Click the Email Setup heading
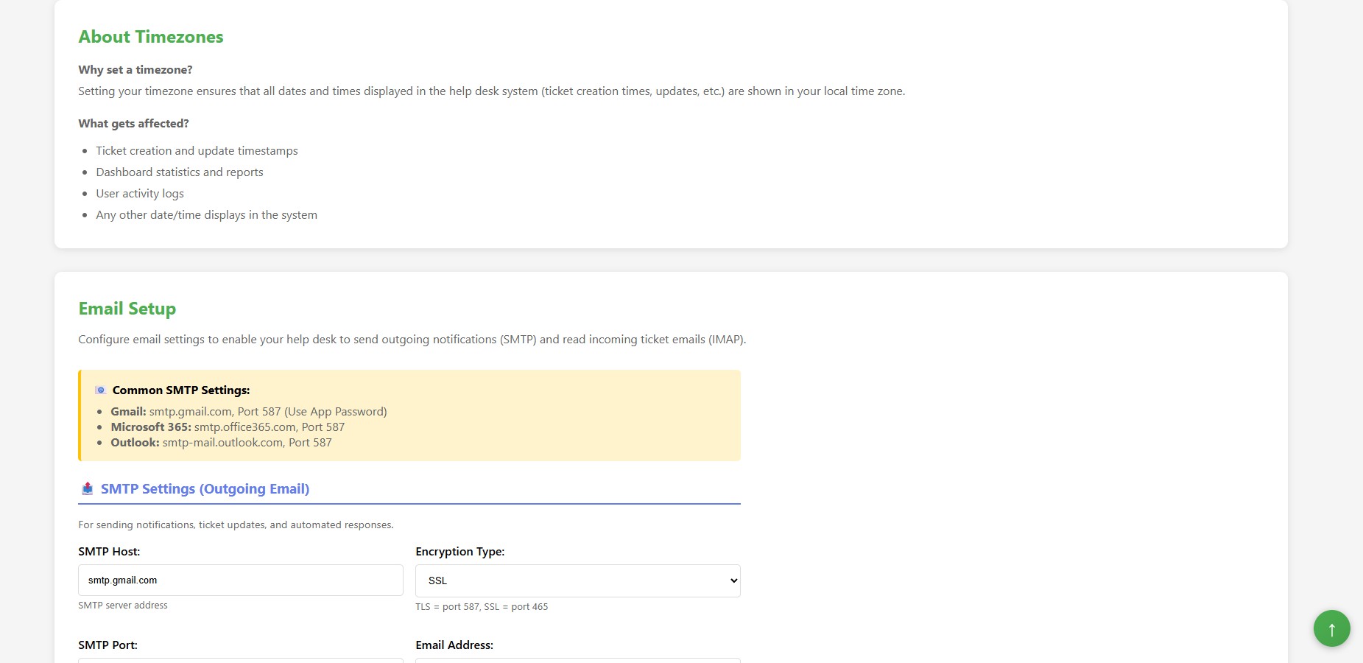Image resolution: width=1363 pixels, height=663 pixels. (127, 309)
